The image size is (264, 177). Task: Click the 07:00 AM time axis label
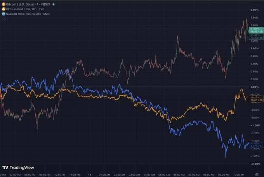point(194,175)
